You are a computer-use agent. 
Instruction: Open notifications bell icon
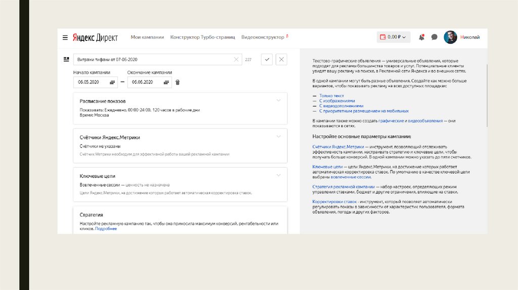point(421,37)
